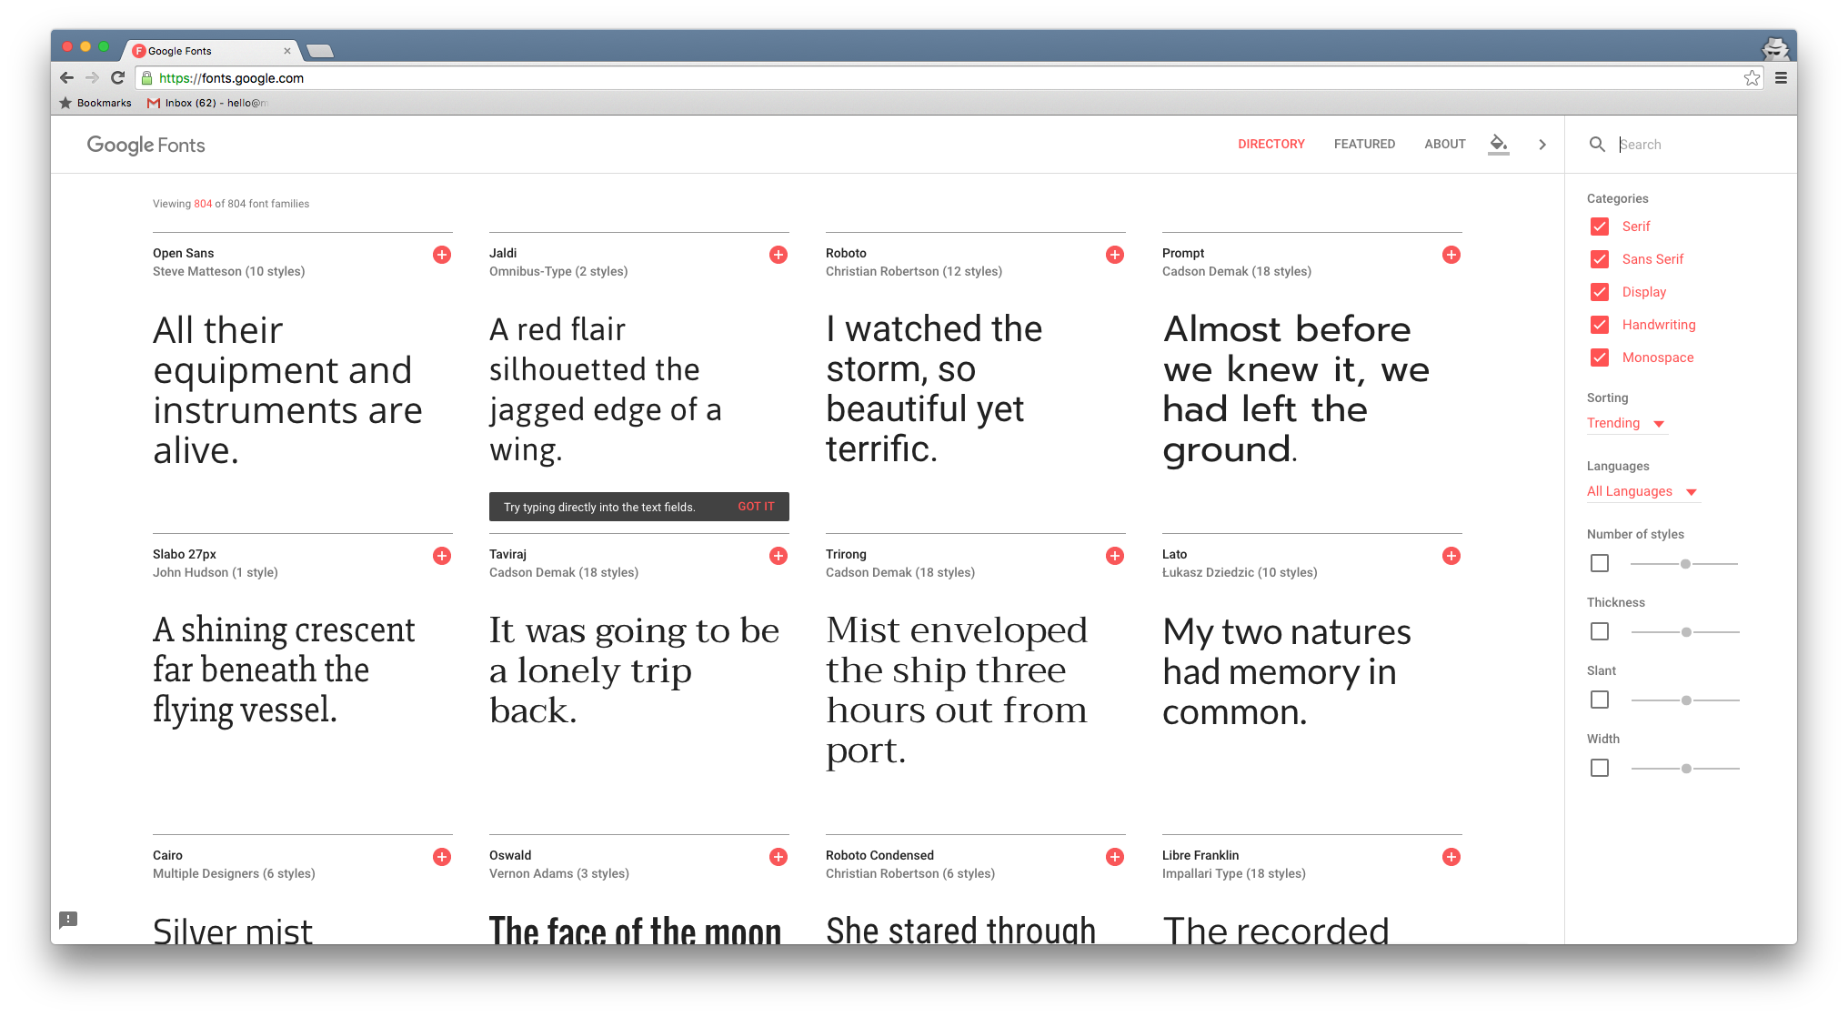Click the Slant slider handle
The height and width of the screenshot is (1017, 1848).
tap(1686, 700)
